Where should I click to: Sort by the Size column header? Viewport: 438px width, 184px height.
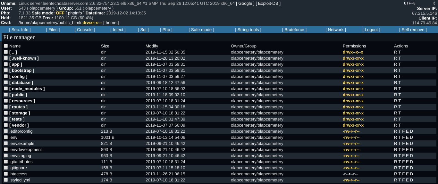[105, 46]
